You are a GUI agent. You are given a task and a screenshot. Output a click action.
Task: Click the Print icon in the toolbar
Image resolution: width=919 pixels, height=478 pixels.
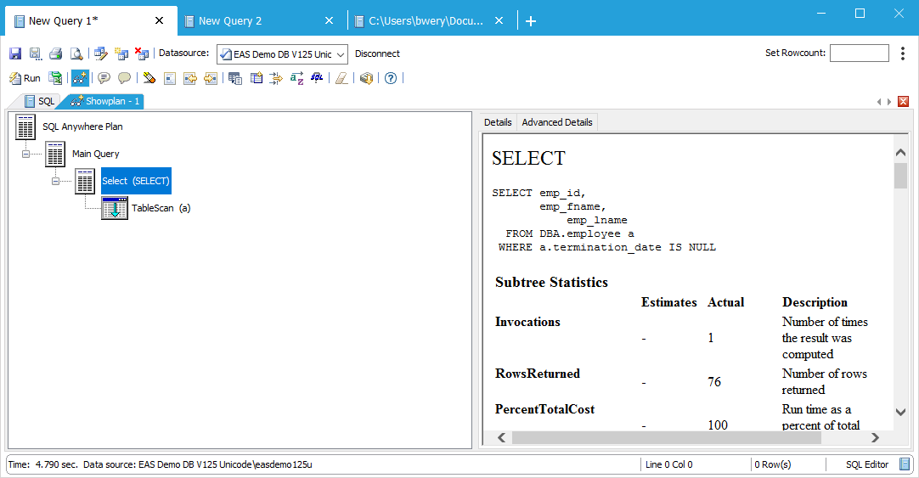[x=56, y=53]
